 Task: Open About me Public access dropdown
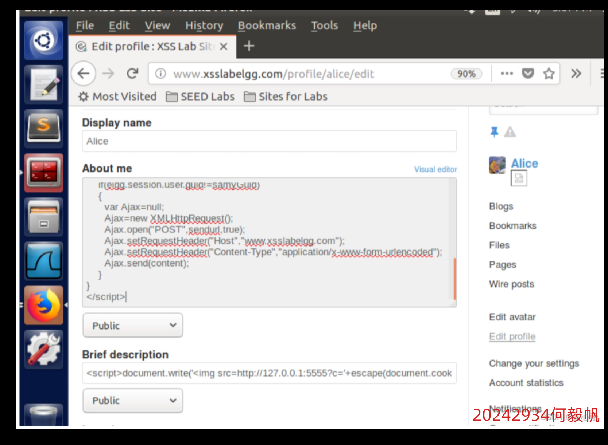pos(133,325)
